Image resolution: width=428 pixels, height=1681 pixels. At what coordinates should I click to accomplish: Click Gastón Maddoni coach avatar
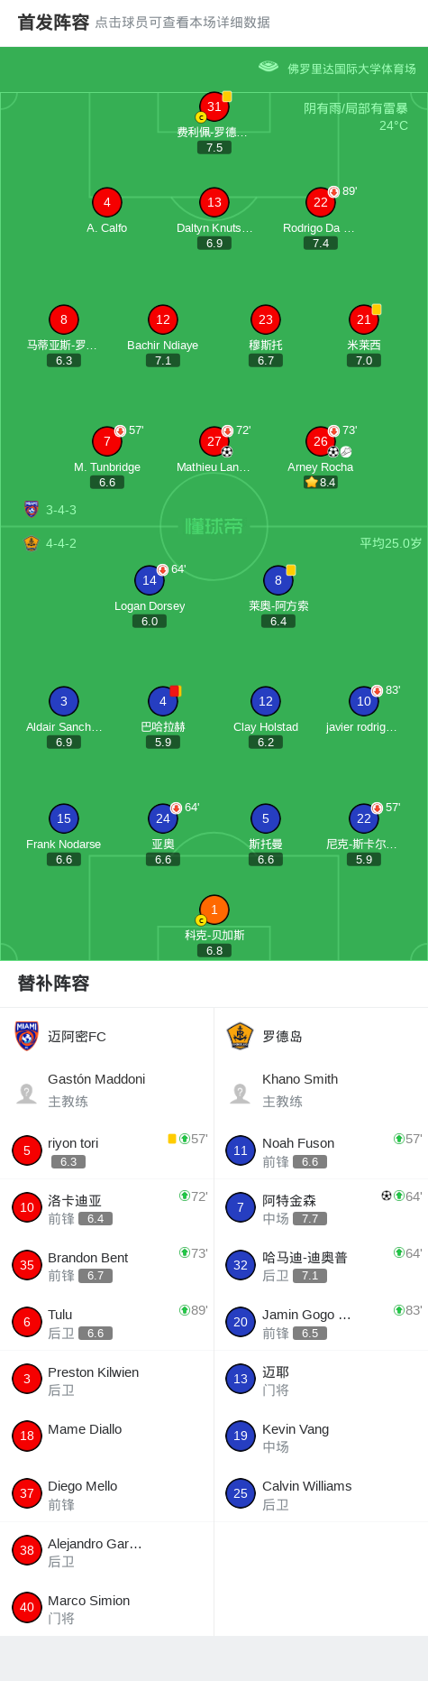27,1094
